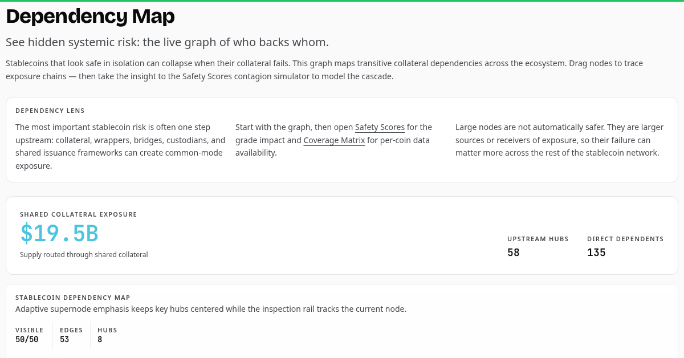Click the Direct Dependents label

625,239
